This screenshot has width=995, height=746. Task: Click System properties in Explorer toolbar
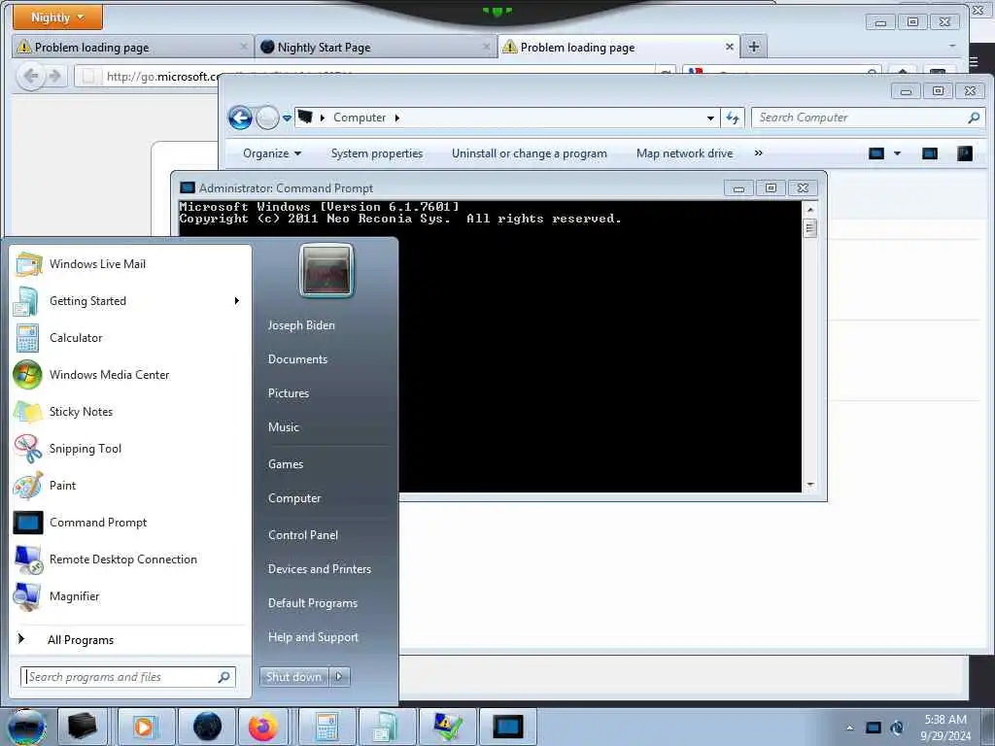(376, 153)
